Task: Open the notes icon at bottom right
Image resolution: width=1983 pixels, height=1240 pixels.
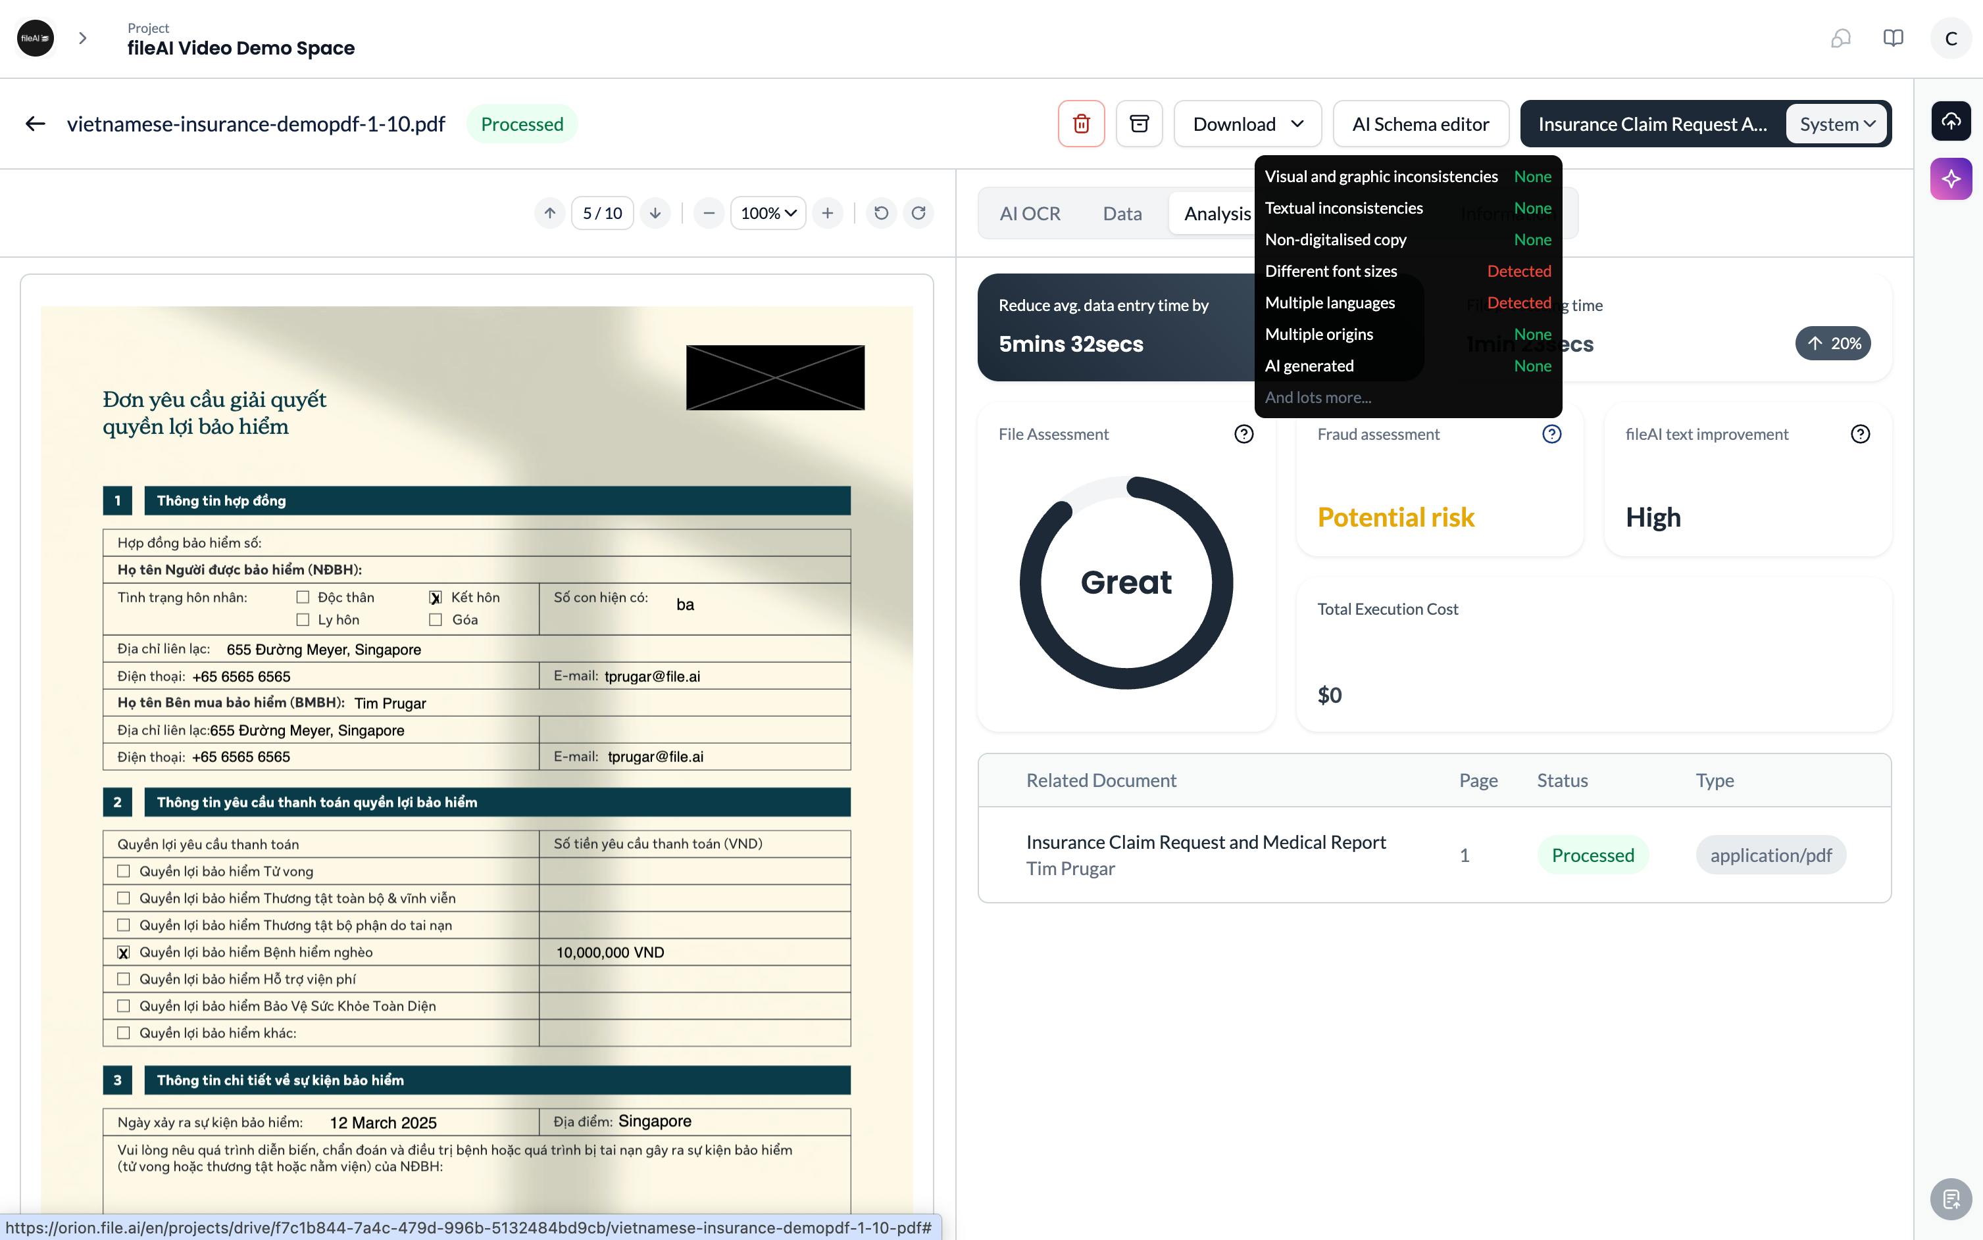Action: [1951, 1200]
